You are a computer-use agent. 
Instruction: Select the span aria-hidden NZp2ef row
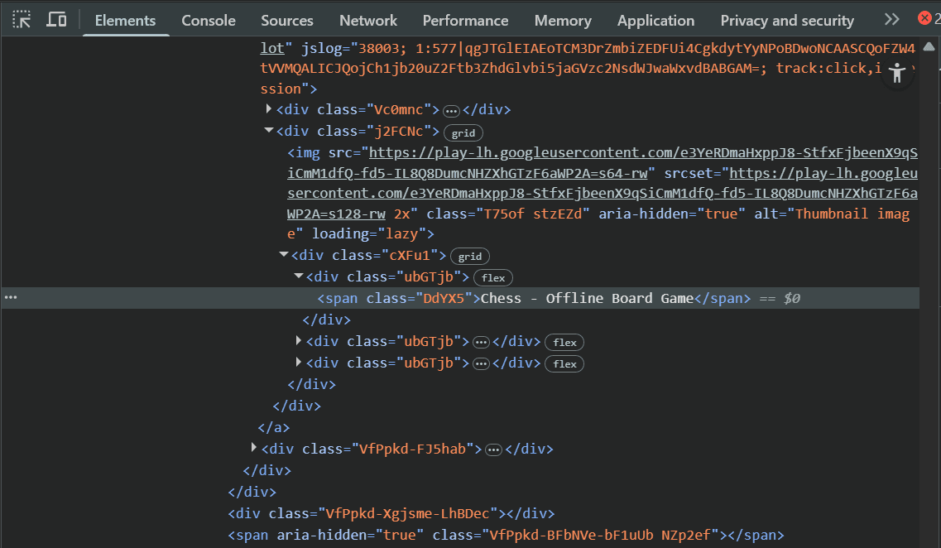pyautogui.click(x=506, y=535)
